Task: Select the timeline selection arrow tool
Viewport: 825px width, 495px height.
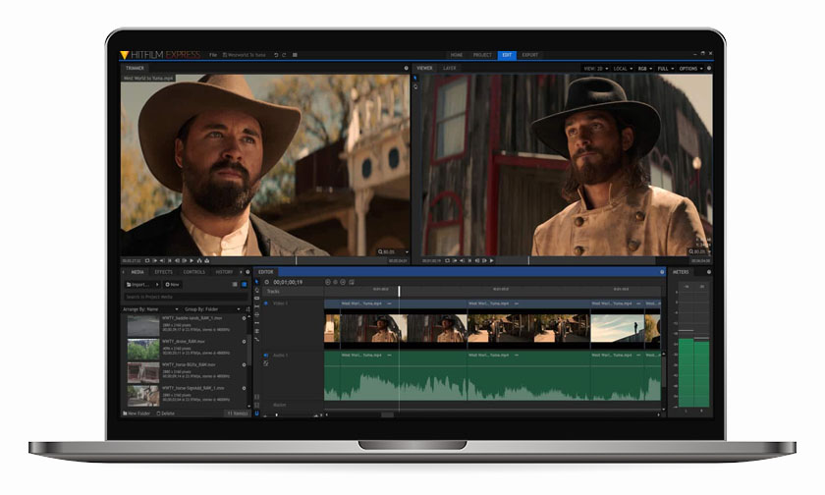Action: (256, 283)
